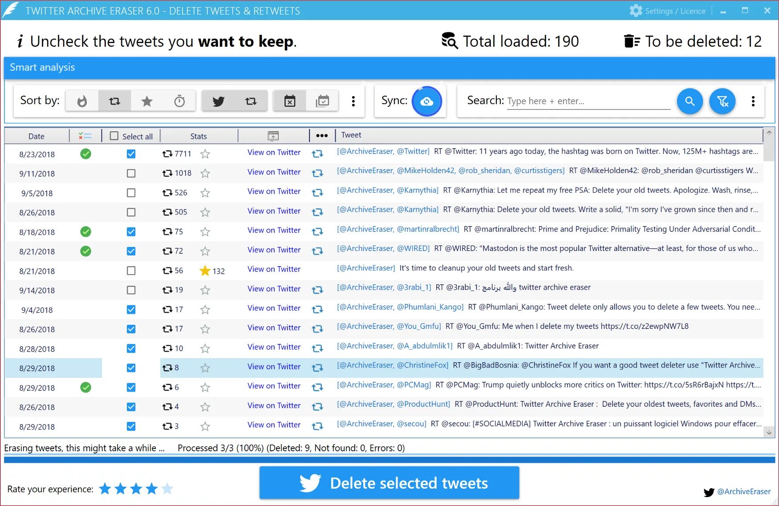Select the @A_abdulmlik1 tweet text
This screenshot has height=506, width=779.
(x=467, y=346)
